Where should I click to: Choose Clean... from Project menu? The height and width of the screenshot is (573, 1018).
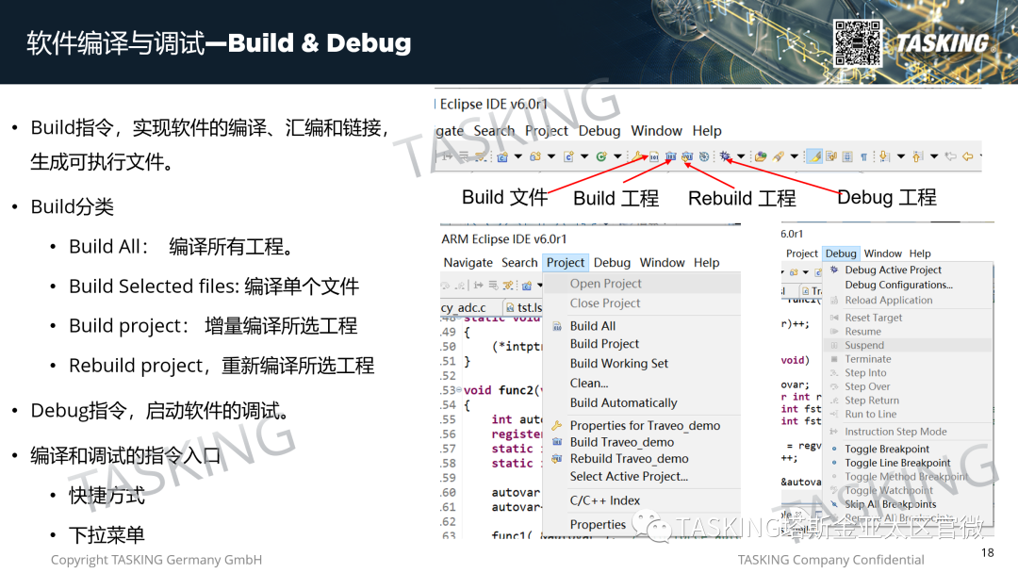point(589,384)
